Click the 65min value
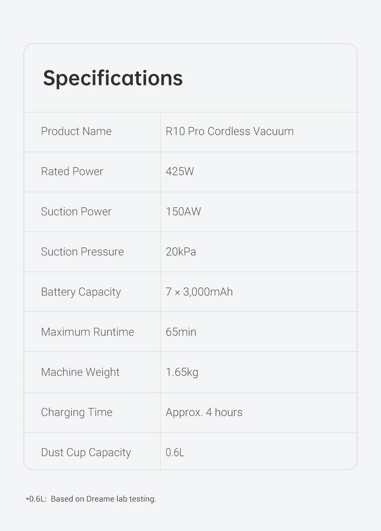Viewport: 381px width, 531px height. (x=181, y=332)
